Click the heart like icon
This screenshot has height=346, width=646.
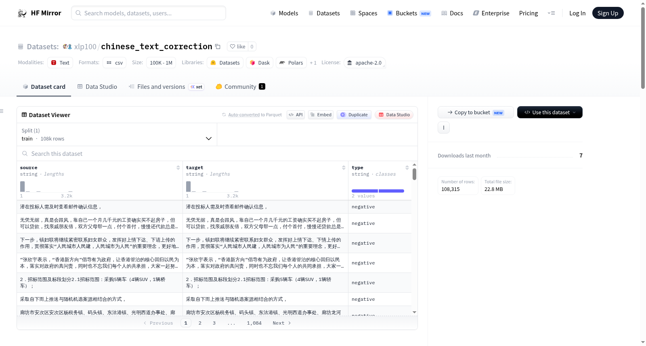click(x=233, y=46)
